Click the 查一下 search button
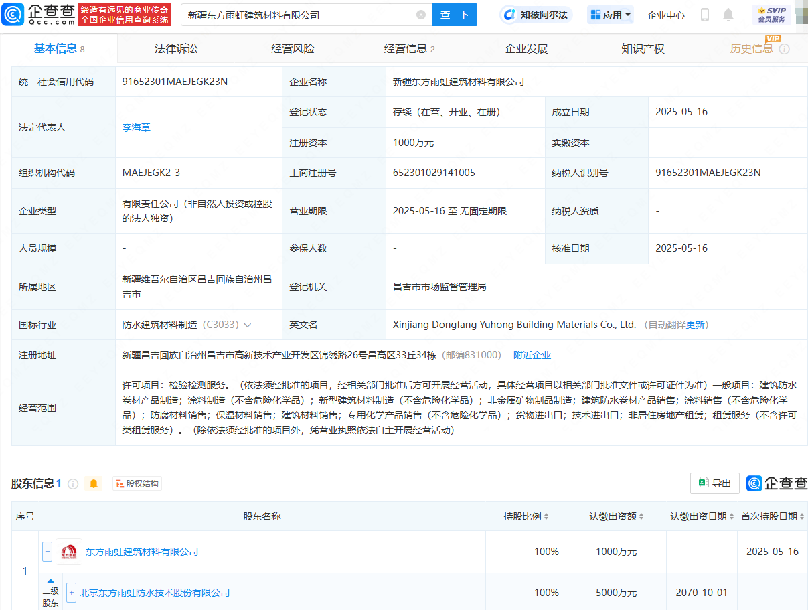Screen dimensions: 808x610 click(455, 15)
